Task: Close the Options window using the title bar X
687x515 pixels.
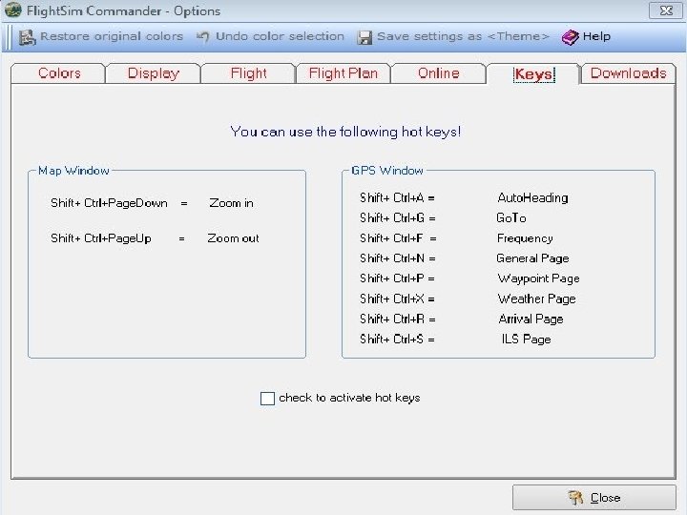Action: tap(666, 10)
